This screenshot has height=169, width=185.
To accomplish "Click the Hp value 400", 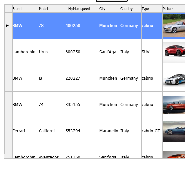I will click(x=66, y=25).
